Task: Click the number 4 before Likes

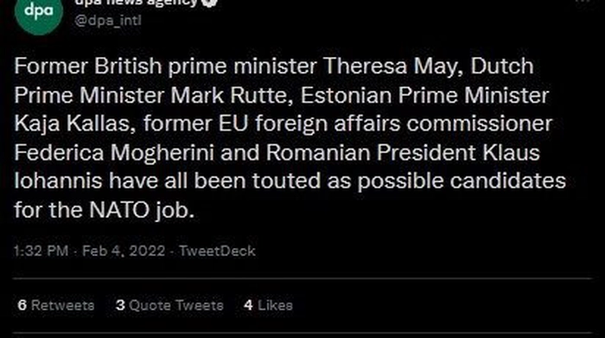Action: pyautogui.click(x=249, y=305)
